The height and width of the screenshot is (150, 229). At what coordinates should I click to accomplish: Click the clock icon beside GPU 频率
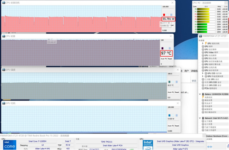point(203,46)
